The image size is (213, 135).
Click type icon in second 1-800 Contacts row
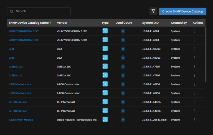(105, 93)
